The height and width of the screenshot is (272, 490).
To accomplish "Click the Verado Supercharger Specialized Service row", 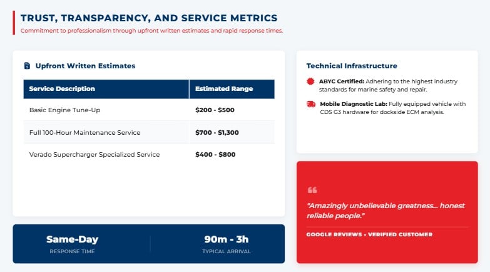I will 149,155.
